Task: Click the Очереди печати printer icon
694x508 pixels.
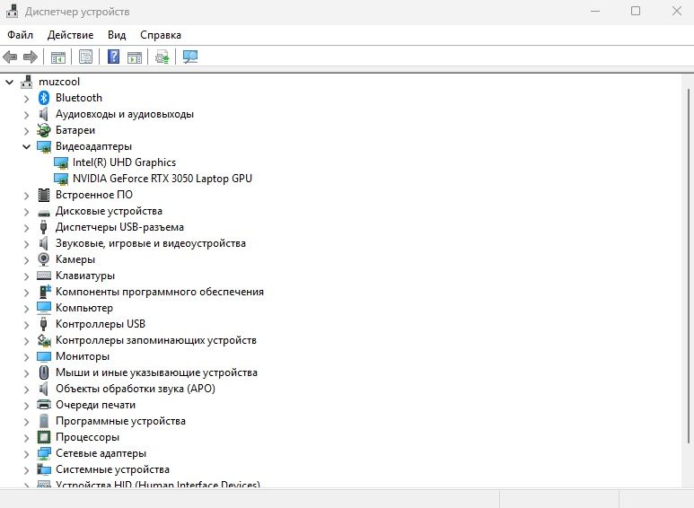Action: [44, 405]
